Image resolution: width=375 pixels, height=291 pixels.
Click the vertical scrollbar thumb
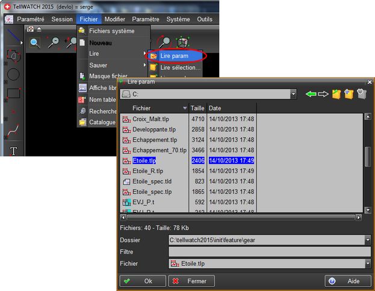pyautogui.click(x=368, y=157)
